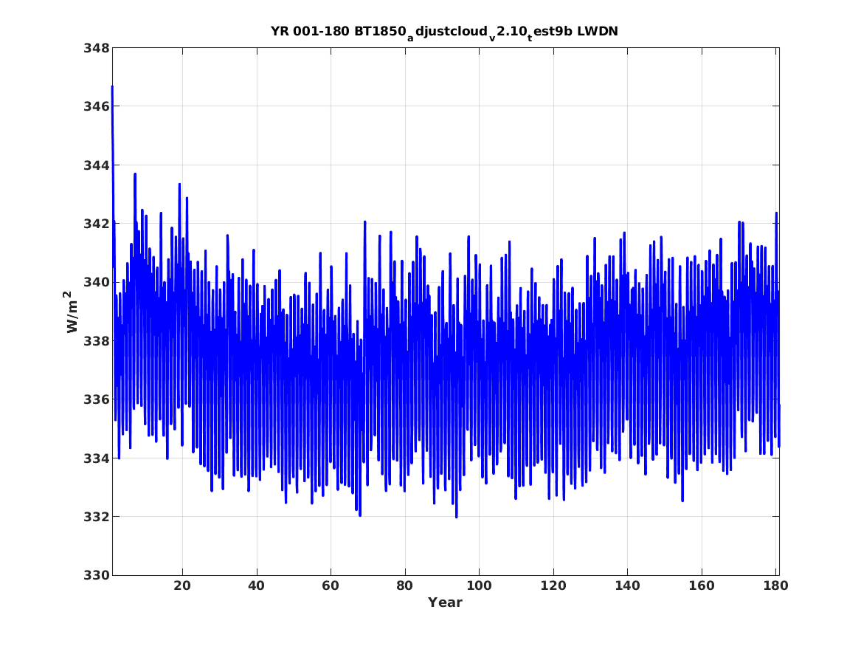The width and height of the screenshot is (861, 646).
Task: Click y-axis tick label 338
Action: pos(96,341)
